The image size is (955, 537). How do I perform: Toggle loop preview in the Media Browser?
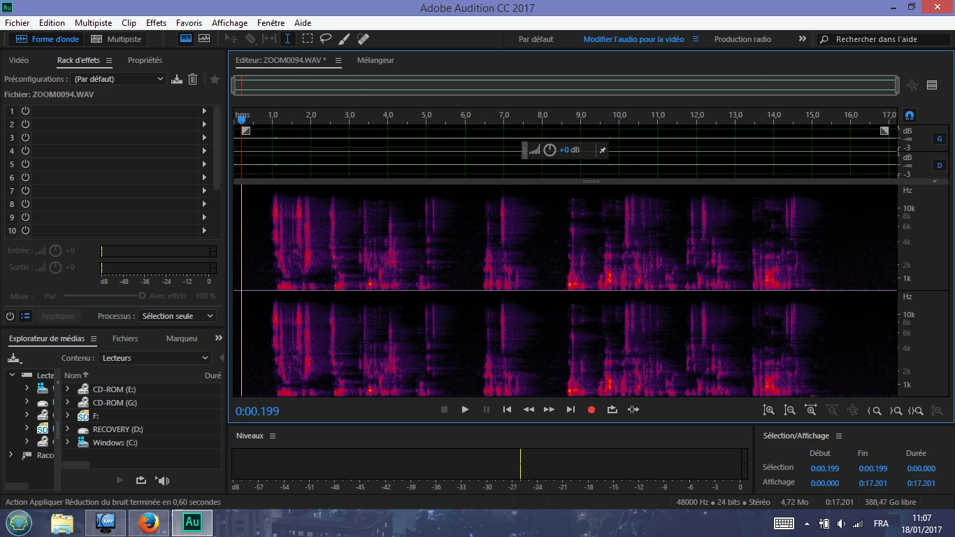point(141,480)
